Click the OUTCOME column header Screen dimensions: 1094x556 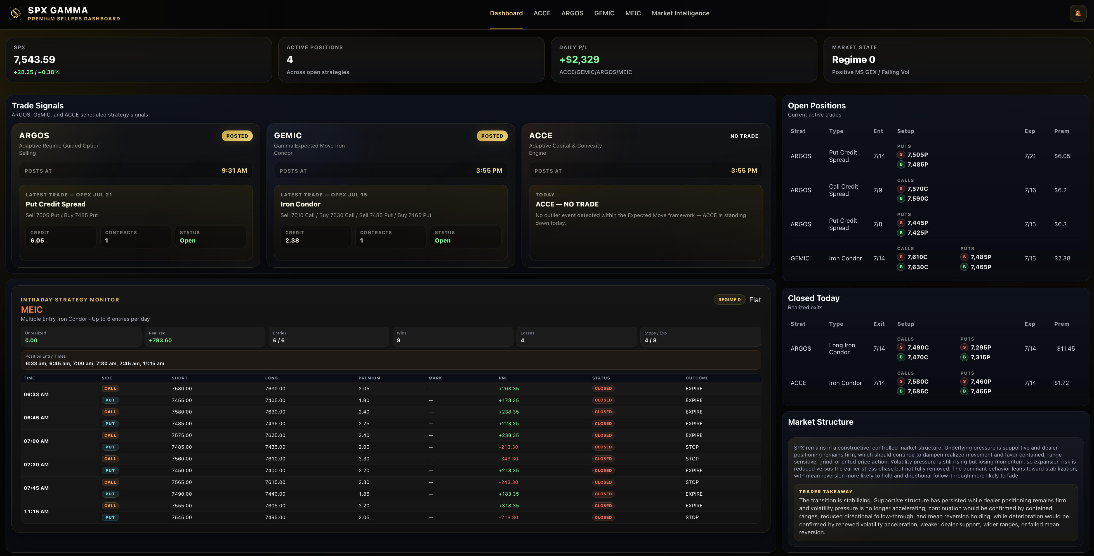pyautogui.click(x=697, y=378)
